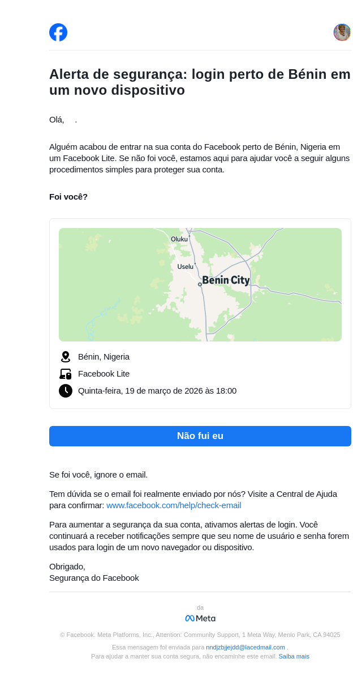Click the clock icon beside the date
Screen dimensions: 353x688
point(66,391)
